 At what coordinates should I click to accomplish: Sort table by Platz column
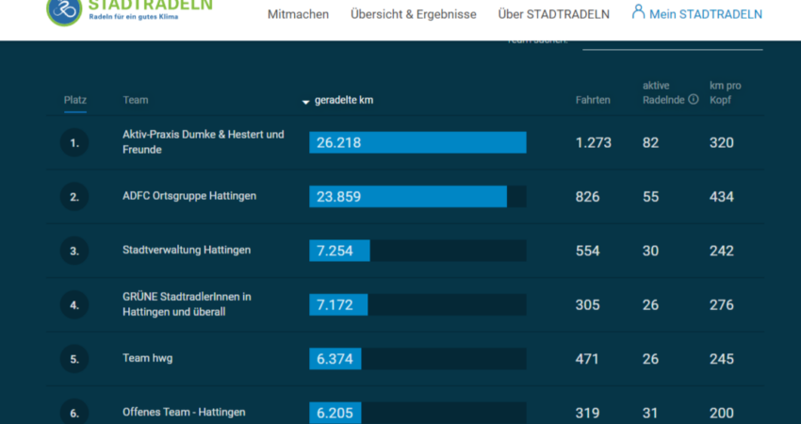coord(75,100)
